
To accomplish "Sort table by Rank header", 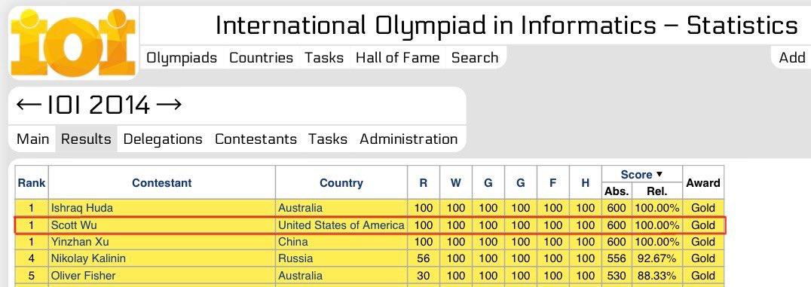I will [x=32, y=183].
